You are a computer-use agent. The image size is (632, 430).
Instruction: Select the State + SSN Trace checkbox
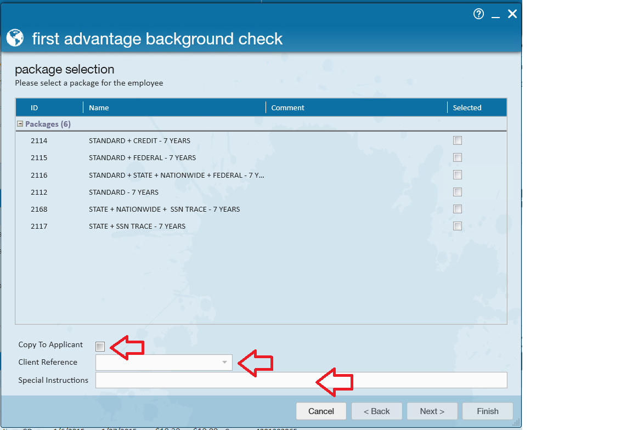458,226
